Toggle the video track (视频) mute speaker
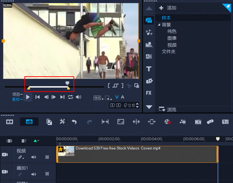Screen dimensions: 233x183 coord(34,157)
